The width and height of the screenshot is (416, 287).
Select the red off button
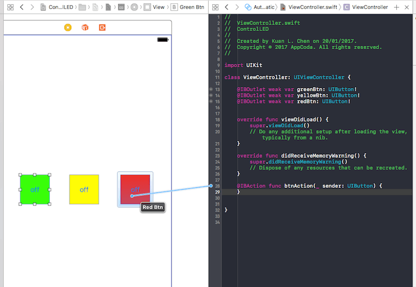click(135, 189)
